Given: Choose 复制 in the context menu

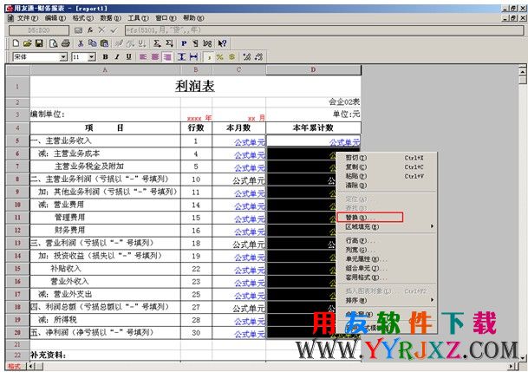Looking at the screenshot, I should click(x=387, y=166).
